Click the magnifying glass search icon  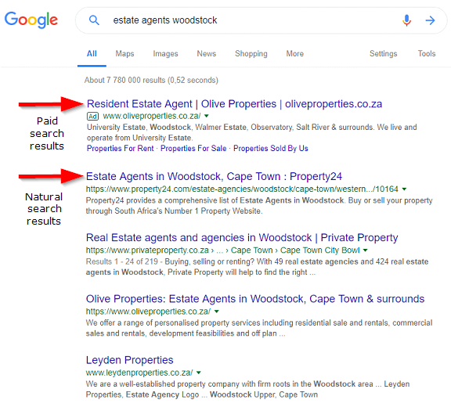pos(94,20)
